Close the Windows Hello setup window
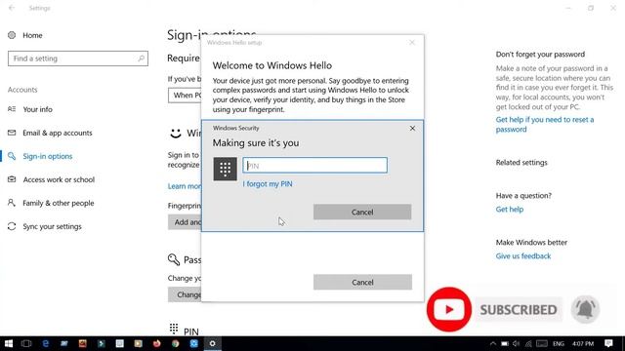The image size is (625, 351). (x=412, y=43)
